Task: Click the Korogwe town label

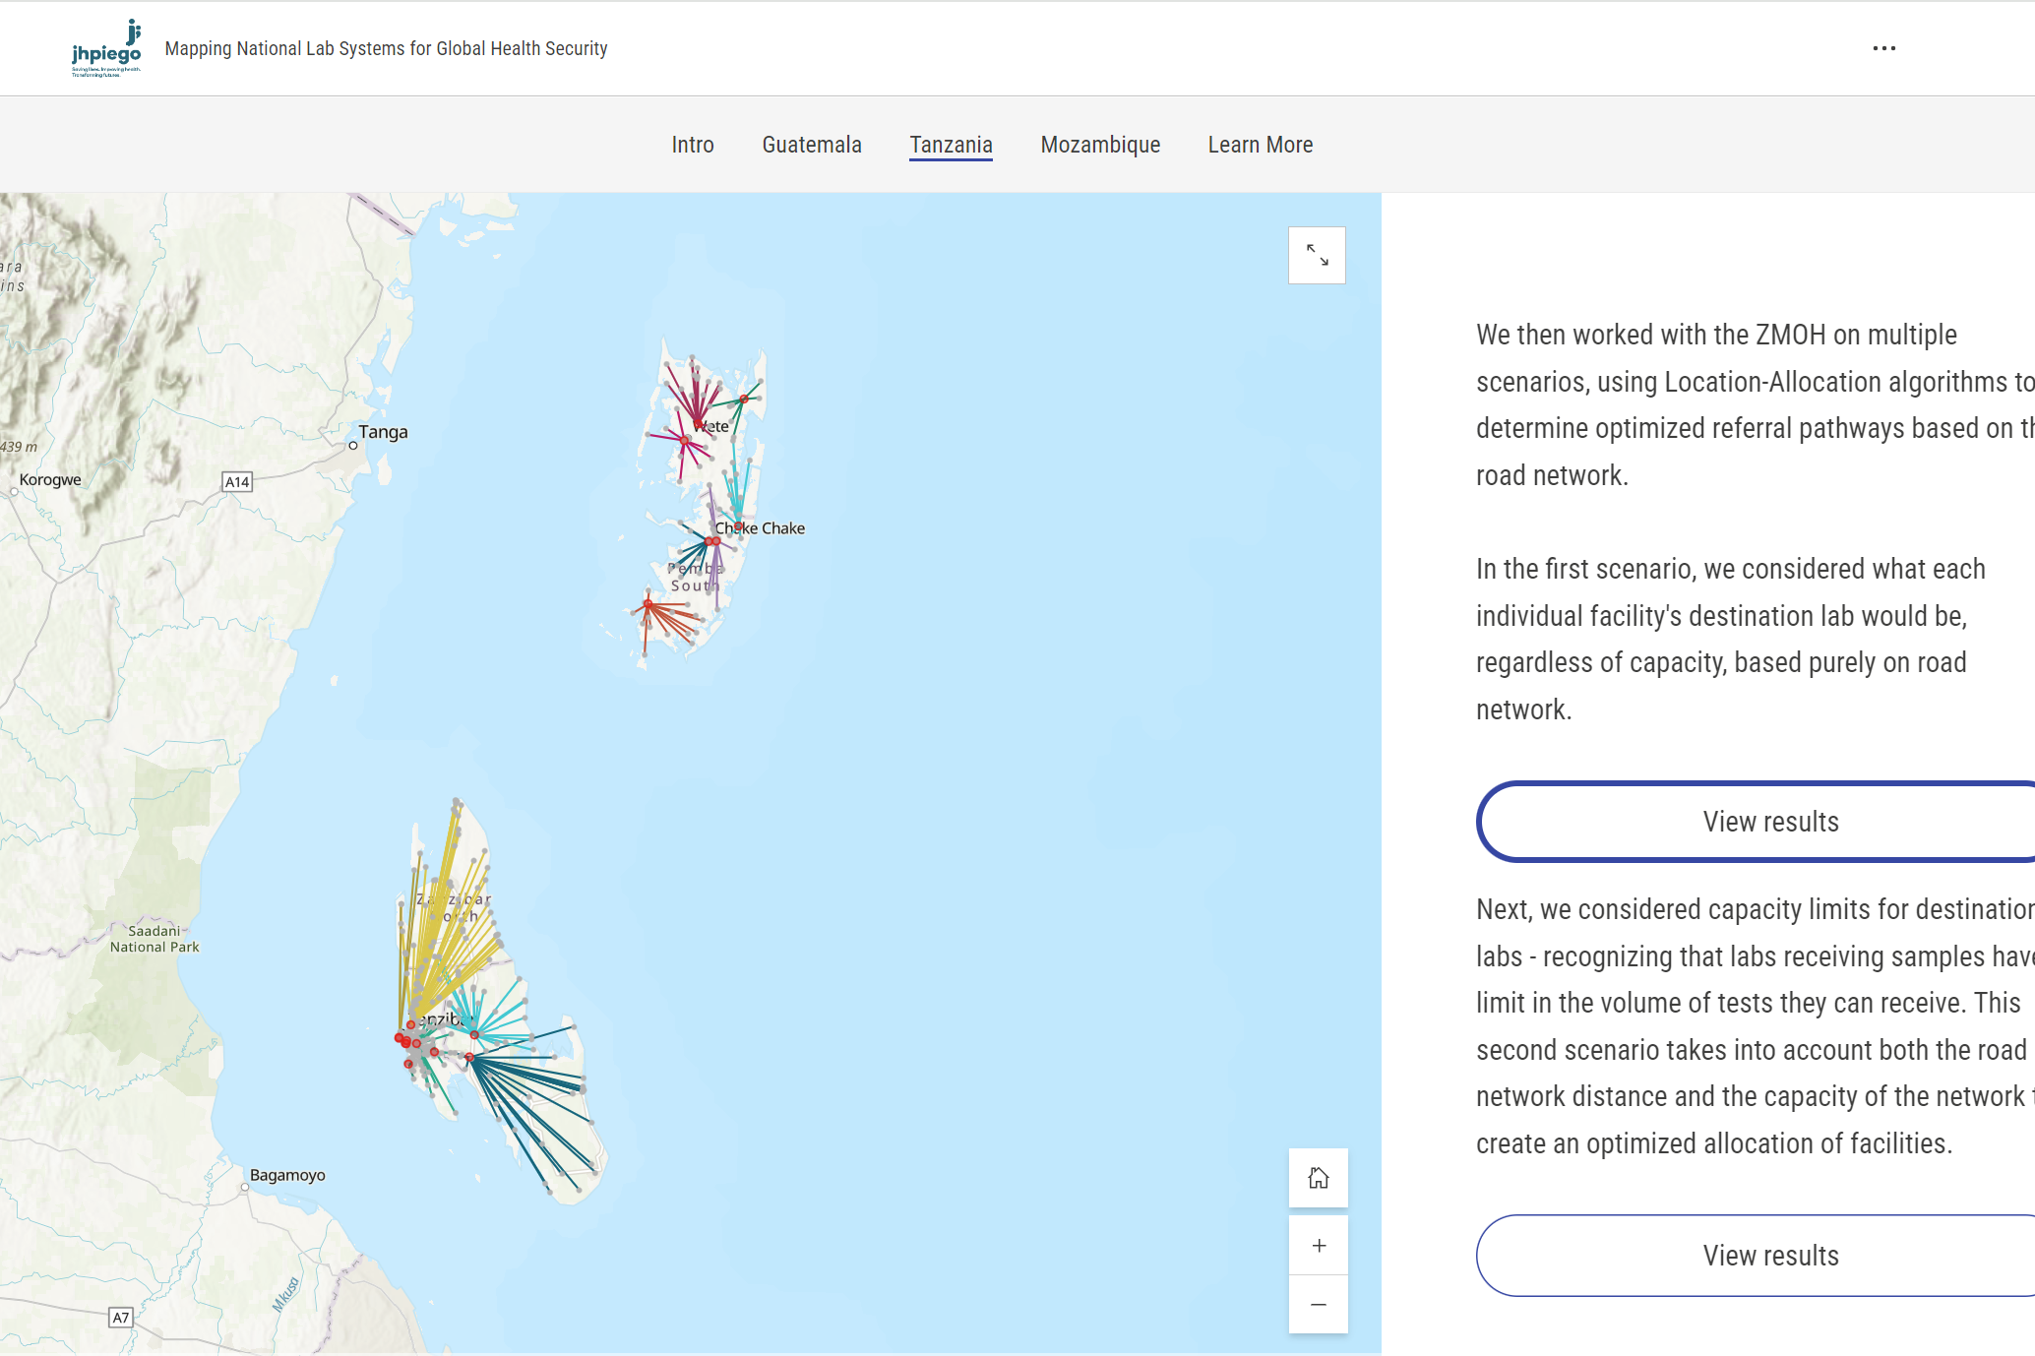Action: click(x=50, y=480)
